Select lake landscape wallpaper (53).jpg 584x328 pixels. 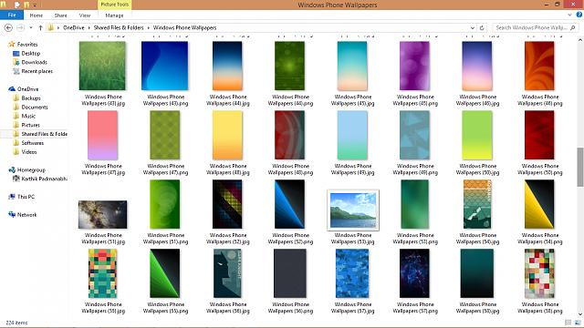tap(353, 210)
